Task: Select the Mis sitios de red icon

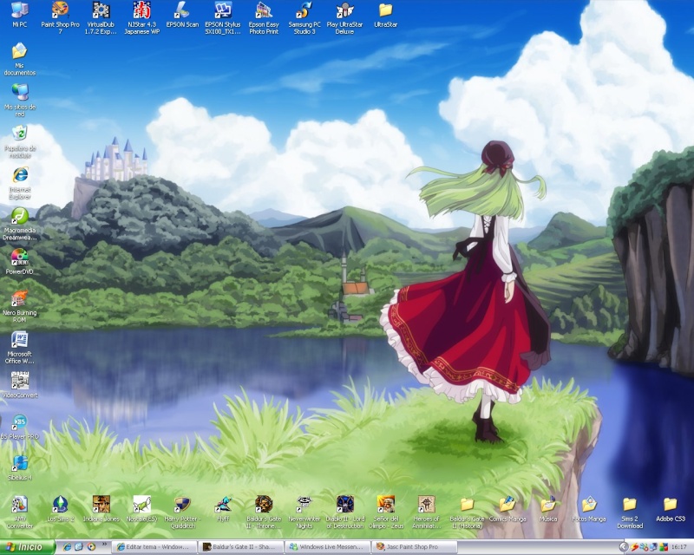Action: point(19,101)
